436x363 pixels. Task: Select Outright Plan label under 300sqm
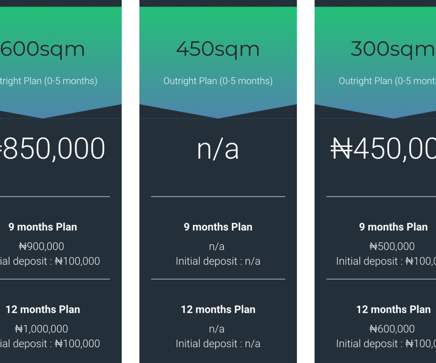pyautogui.click(x=387, y=81)
